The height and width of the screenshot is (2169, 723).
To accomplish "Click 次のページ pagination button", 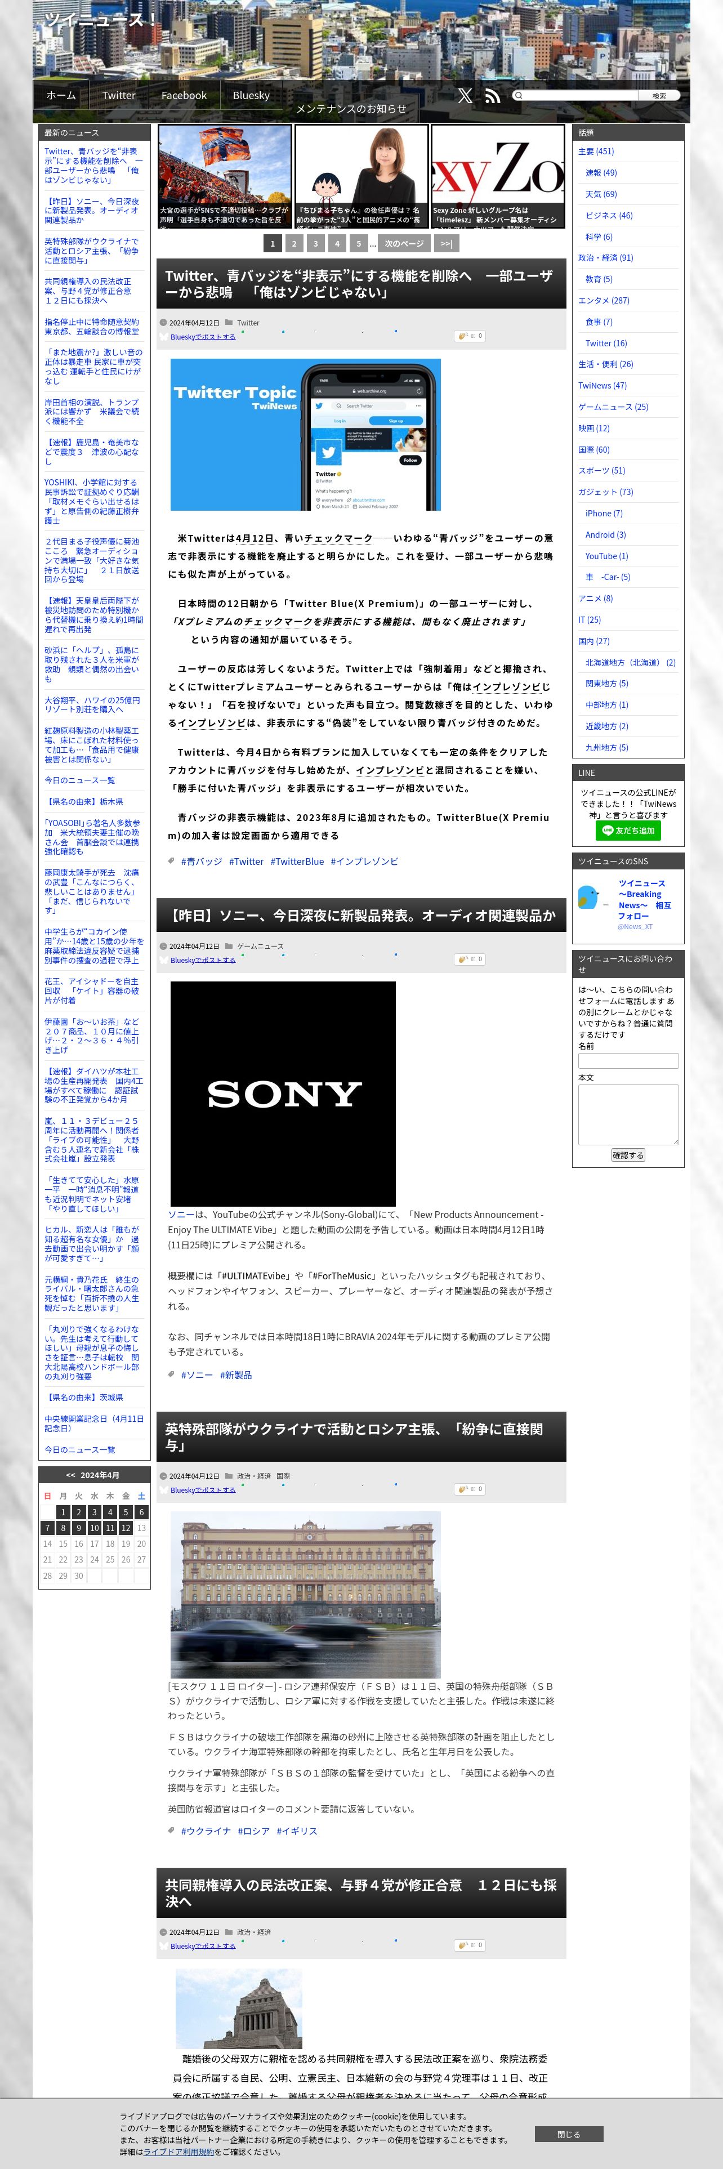I will 404,243.
